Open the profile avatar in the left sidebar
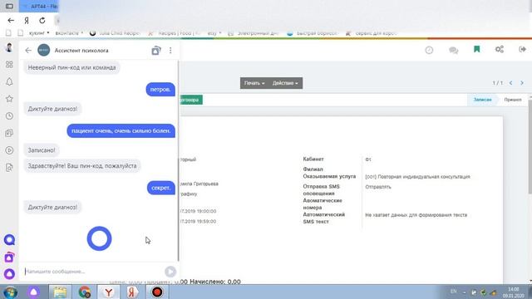The image size is (532, 299). (x=9, y=47)
